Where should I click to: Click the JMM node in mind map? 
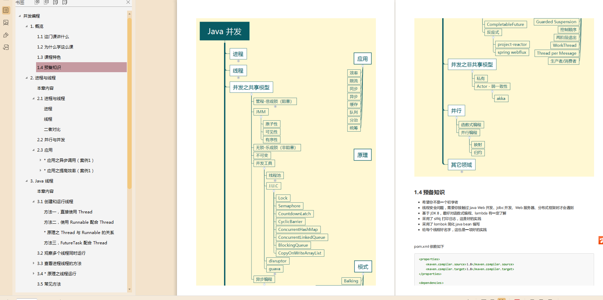[261, 112]
